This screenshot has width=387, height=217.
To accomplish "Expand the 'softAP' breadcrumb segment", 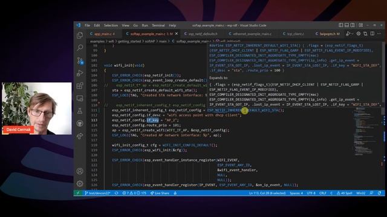I will [149, 42].
